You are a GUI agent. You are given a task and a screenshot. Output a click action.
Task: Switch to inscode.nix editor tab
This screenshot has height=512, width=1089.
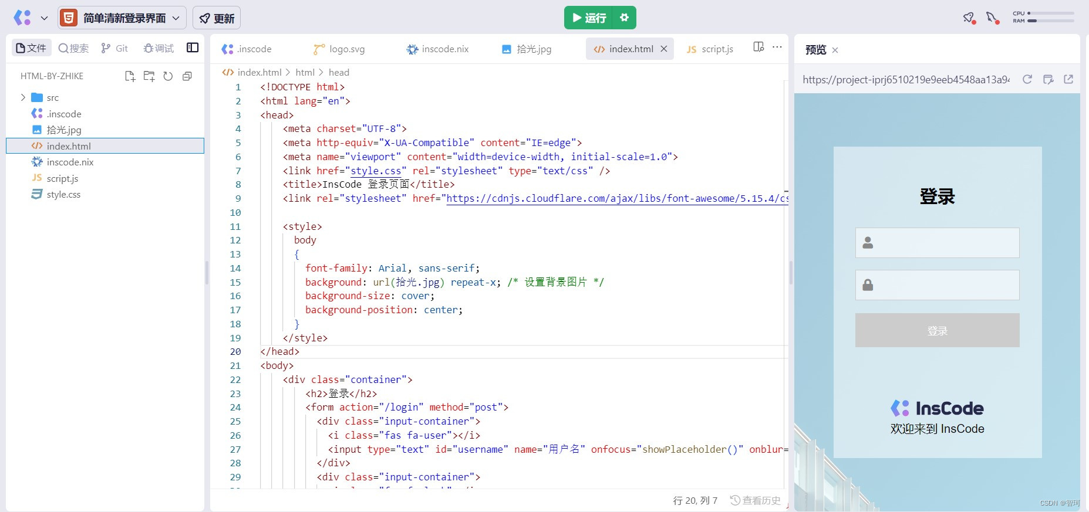coord(438,49)
